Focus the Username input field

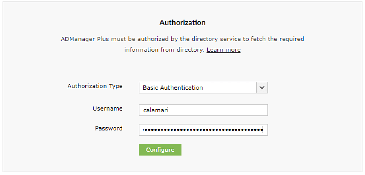tap(203, 110)
